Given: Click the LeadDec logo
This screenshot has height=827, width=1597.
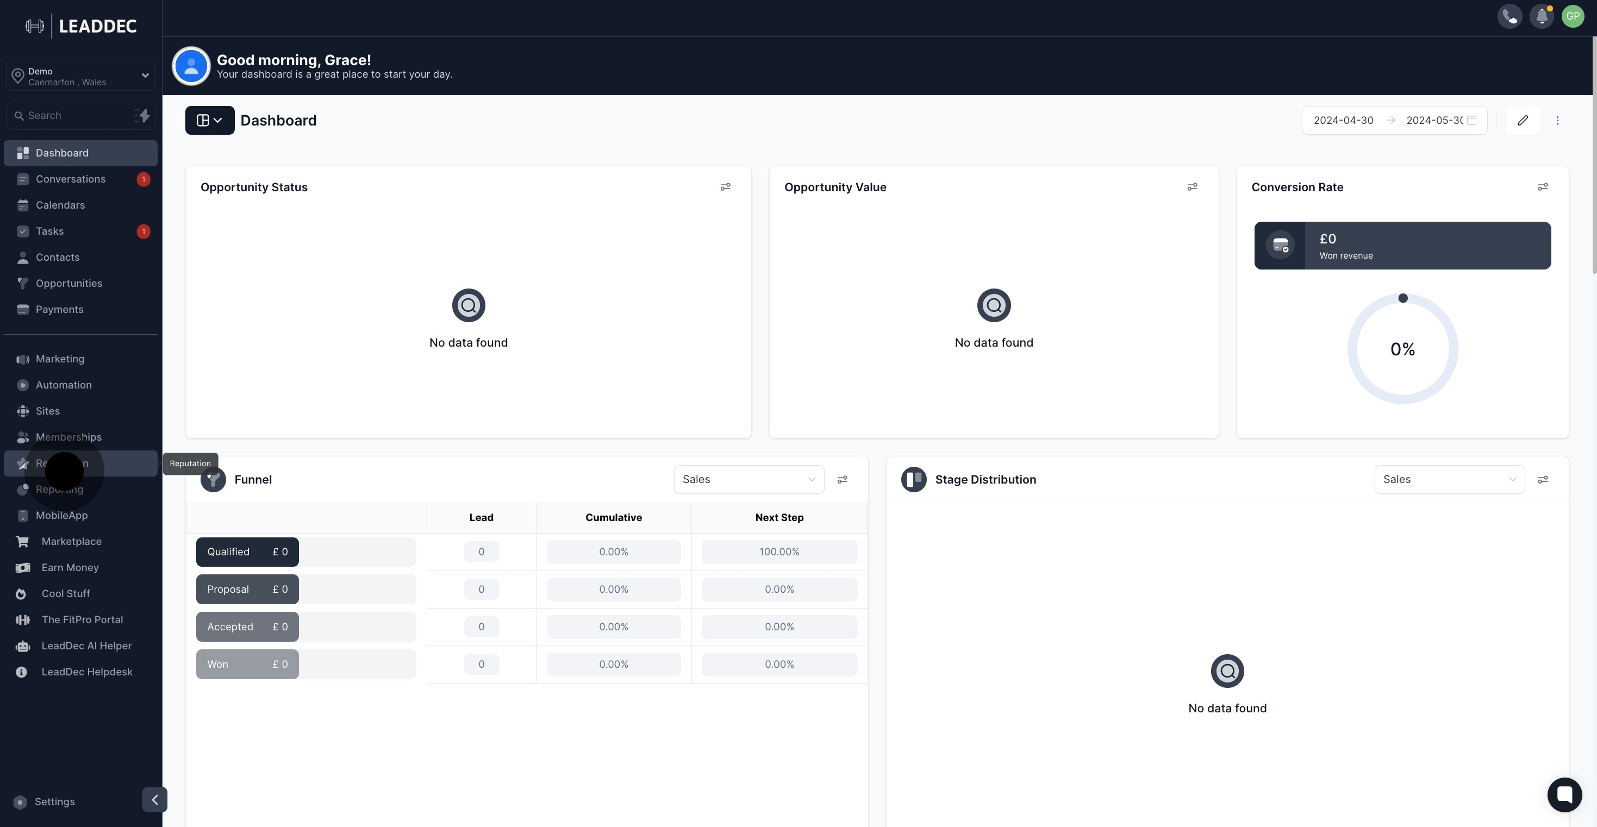Looking at the screenshot, I should (x=81, y=26).
